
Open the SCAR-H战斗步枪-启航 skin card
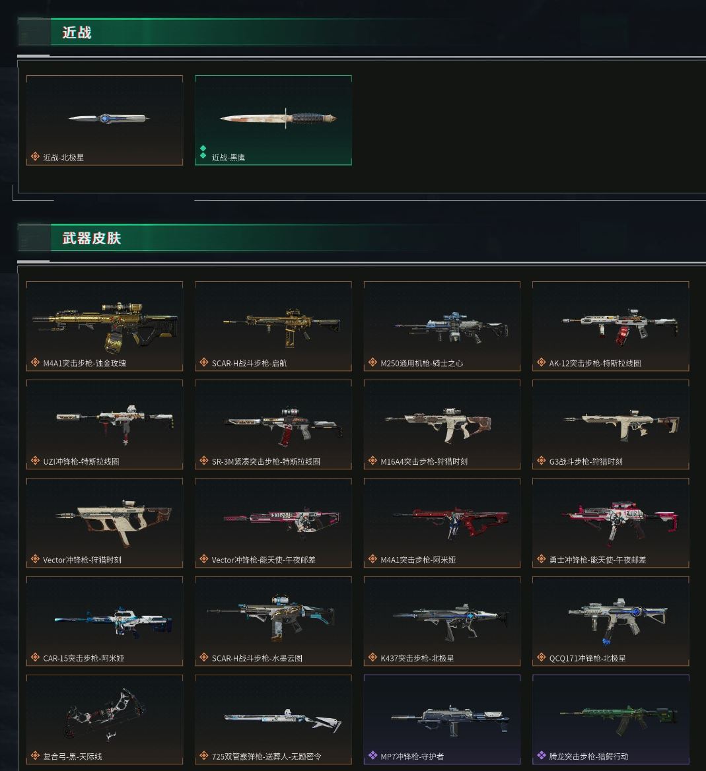[273, 326]
